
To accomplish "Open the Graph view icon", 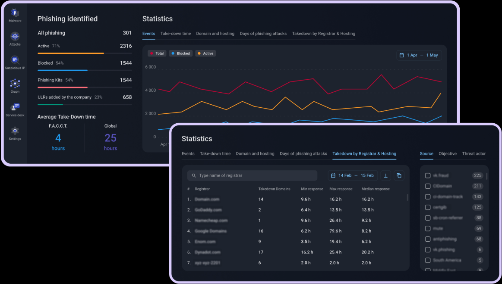I will (15, 85).
